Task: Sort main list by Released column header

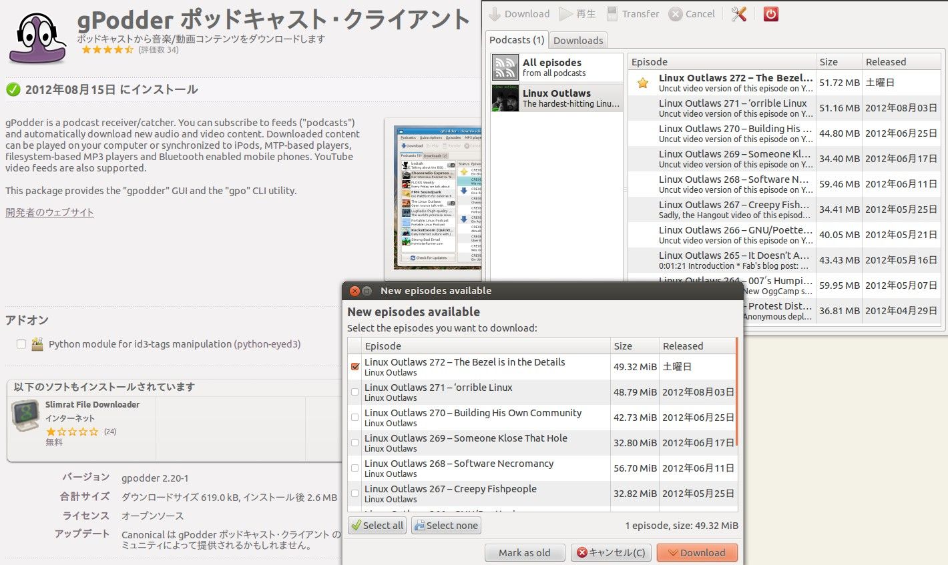Action: tap(901, 61)
